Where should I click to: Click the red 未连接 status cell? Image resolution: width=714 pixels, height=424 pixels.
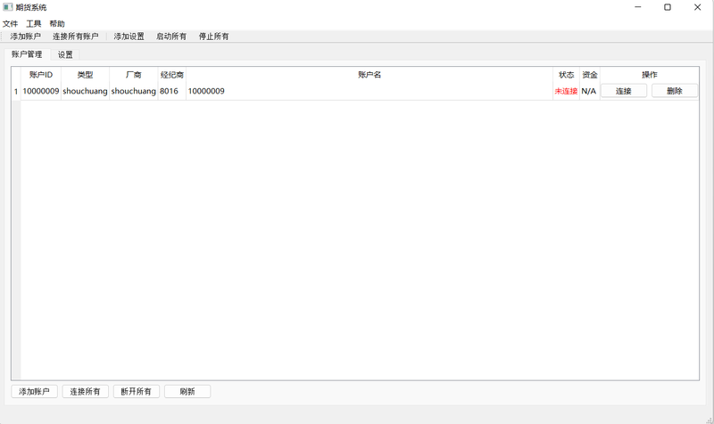pos(566,92)
